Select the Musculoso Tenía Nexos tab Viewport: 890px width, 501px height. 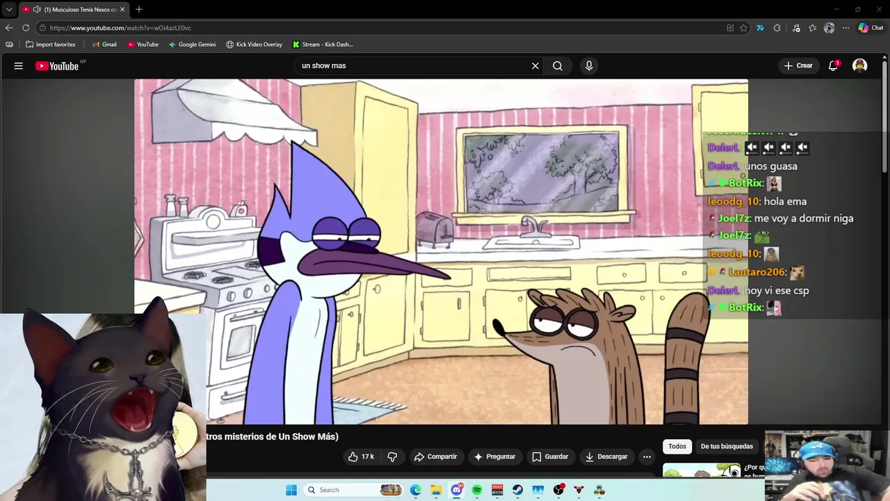point(74,9)
